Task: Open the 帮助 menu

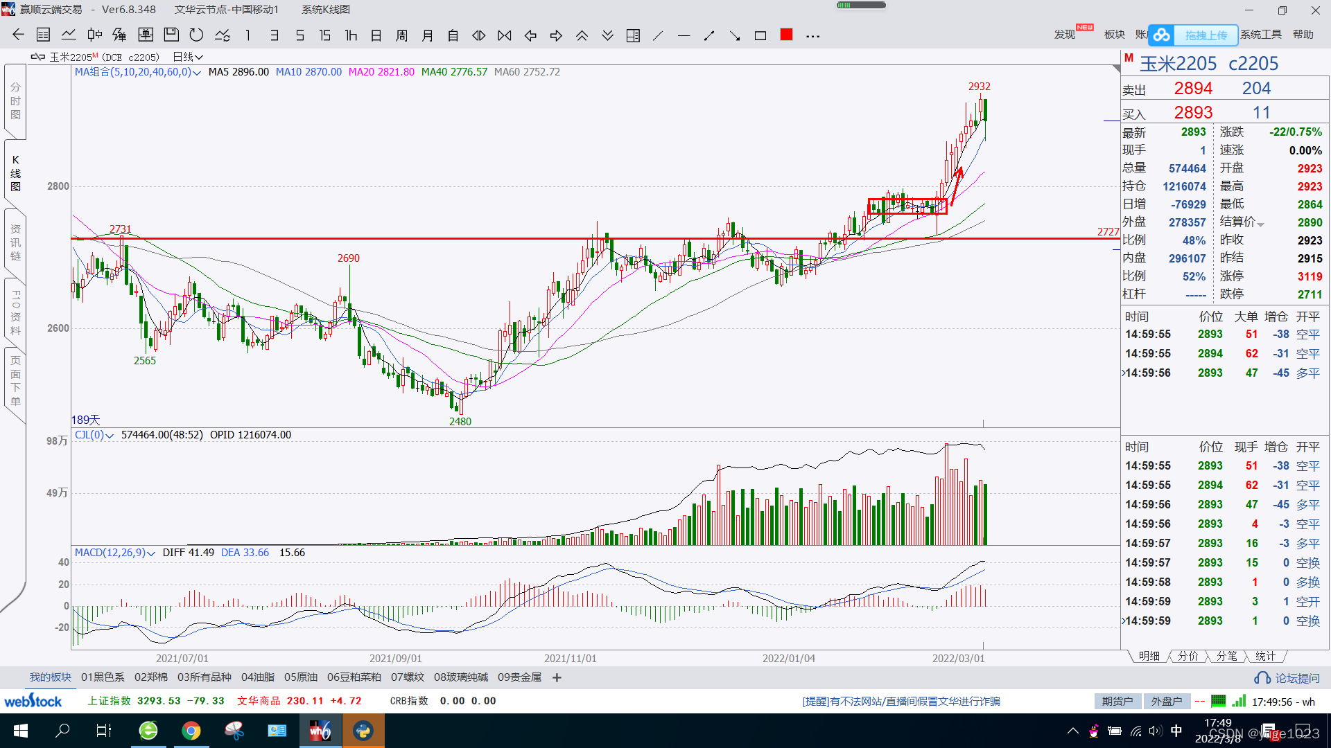Action: [x=1303, y=35]
